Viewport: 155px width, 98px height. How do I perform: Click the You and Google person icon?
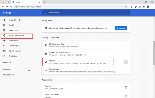point(4,20)
